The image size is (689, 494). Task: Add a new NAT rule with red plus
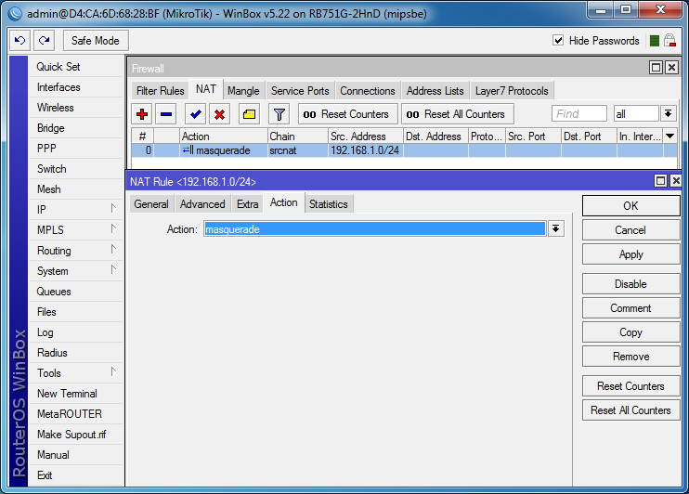click(142, 114)
